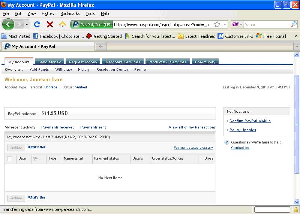Click the scrollbar up arrow

coord(297,55)
